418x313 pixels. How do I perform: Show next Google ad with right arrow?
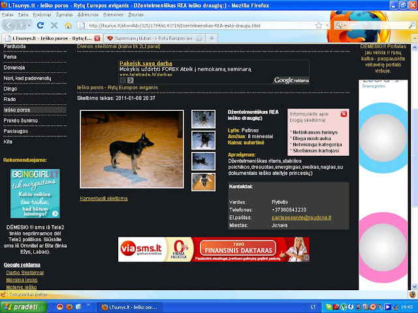131,80
